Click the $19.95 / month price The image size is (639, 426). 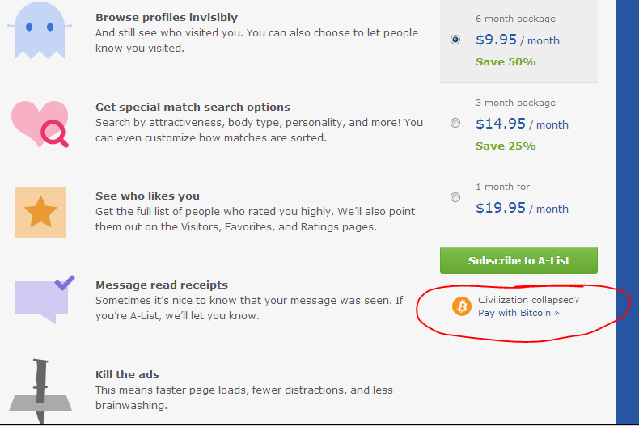pos(522,208)
